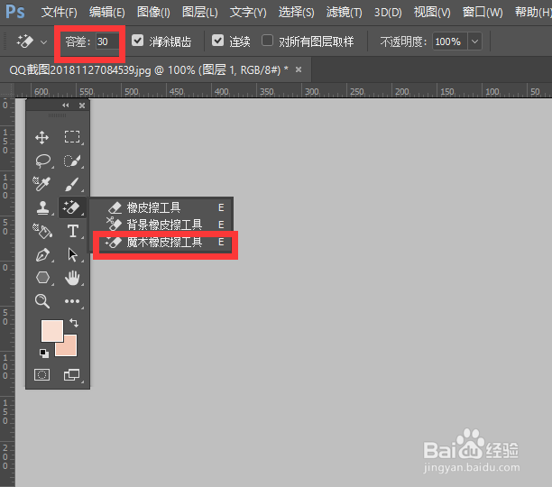Open the 选择(S) menu
The height and width of the screenshot is (487, 552).
[x=297, y=13]
